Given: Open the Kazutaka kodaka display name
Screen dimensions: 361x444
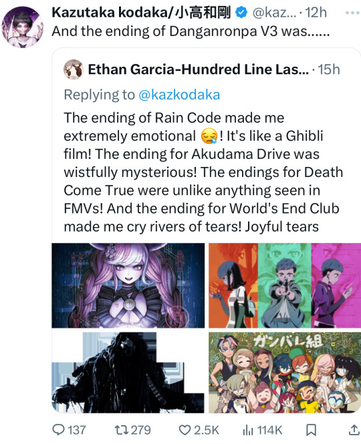Looking at the screenshot, I should point(141,13).
